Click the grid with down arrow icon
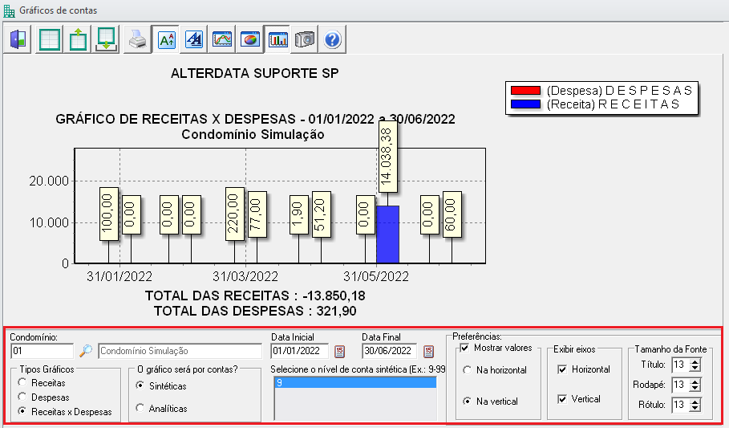The image size is (729, 428). (106, 39)
